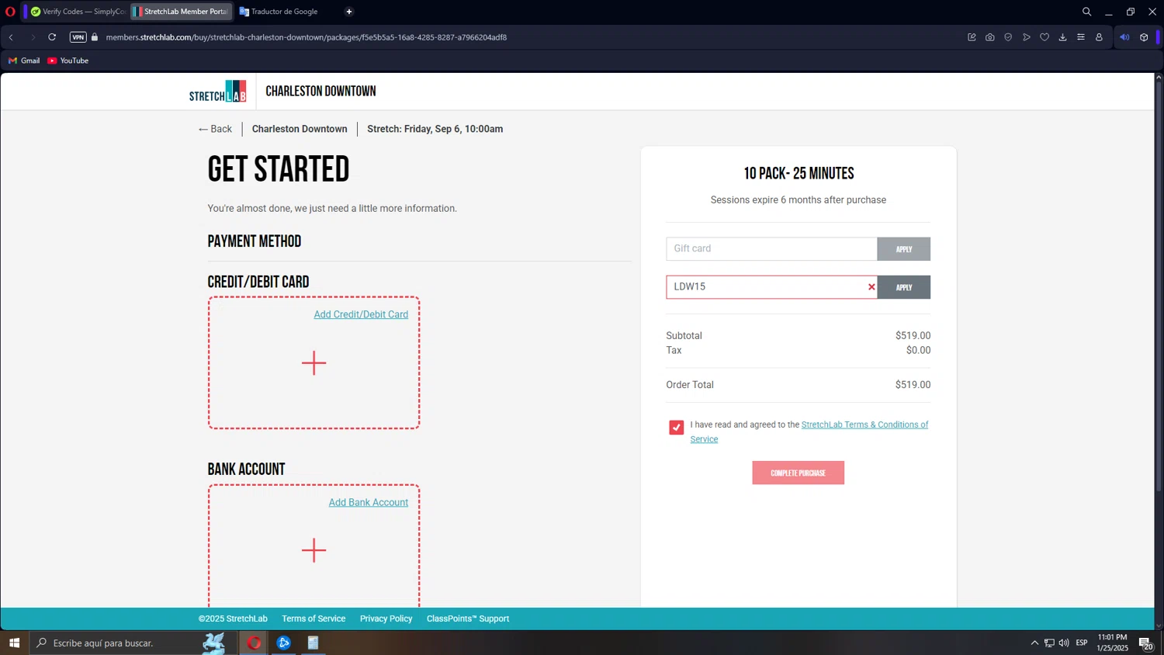Click the snapshot camera icon in toolbar
1164x655 pixels.
pos(990,37)
